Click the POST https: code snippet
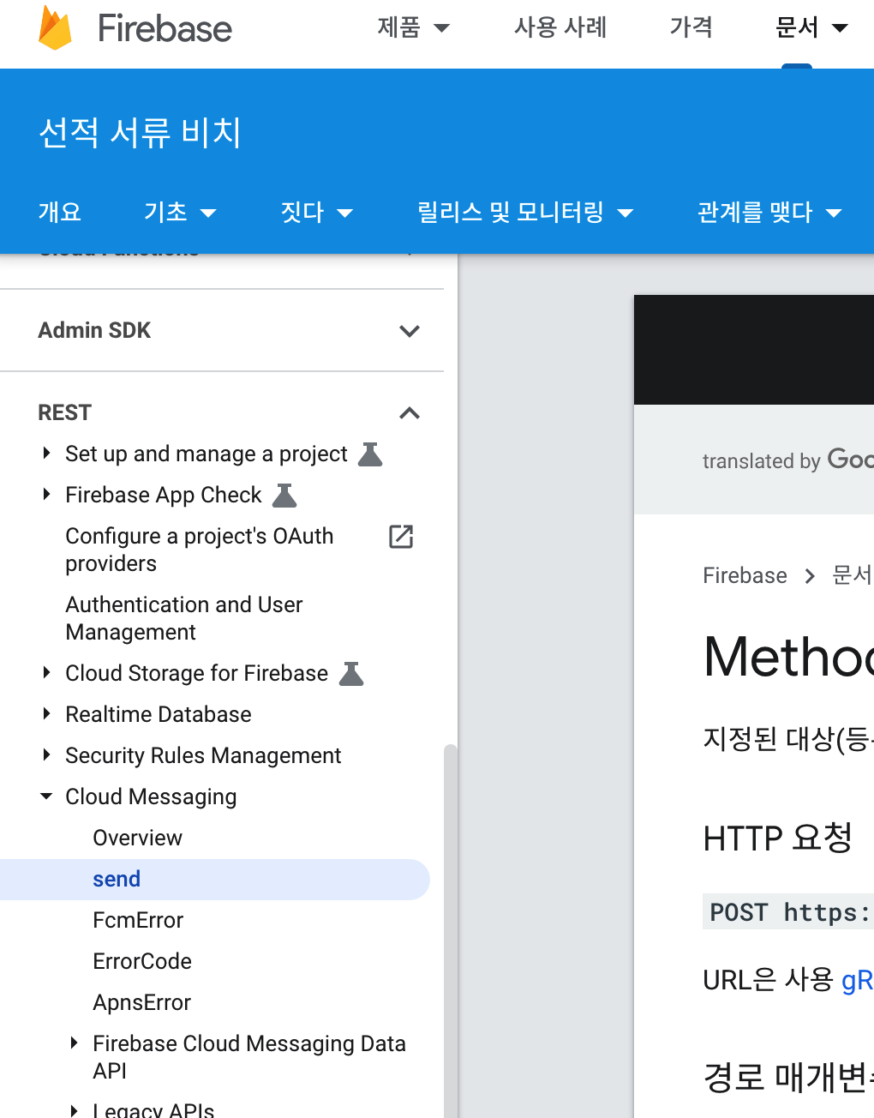This screenshot has height=1118, width=874. 788,912
